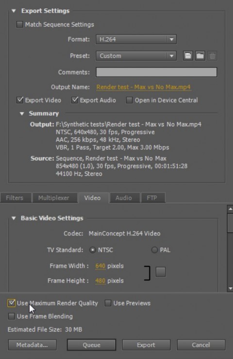Click the delete preset trash icon
Image resolution: width=233 pixels, height=359 pixels.
tap(212, 56)
